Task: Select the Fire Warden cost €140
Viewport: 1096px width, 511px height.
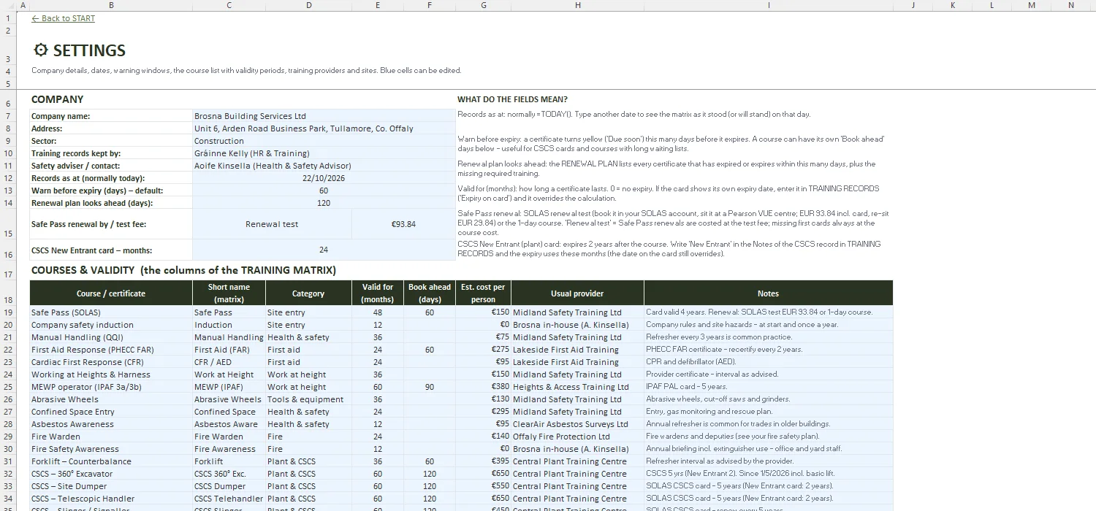Action: click(x=483, y=436)
